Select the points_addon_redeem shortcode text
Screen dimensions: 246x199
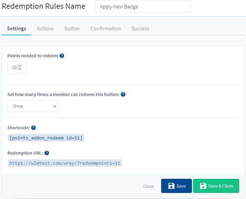46,138
